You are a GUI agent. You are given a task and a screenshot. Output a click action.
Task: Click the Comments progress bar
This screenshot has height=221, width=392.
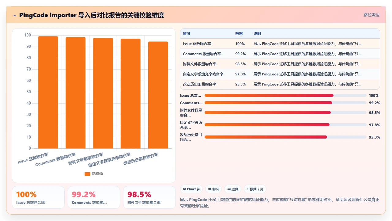pos(285,103)
